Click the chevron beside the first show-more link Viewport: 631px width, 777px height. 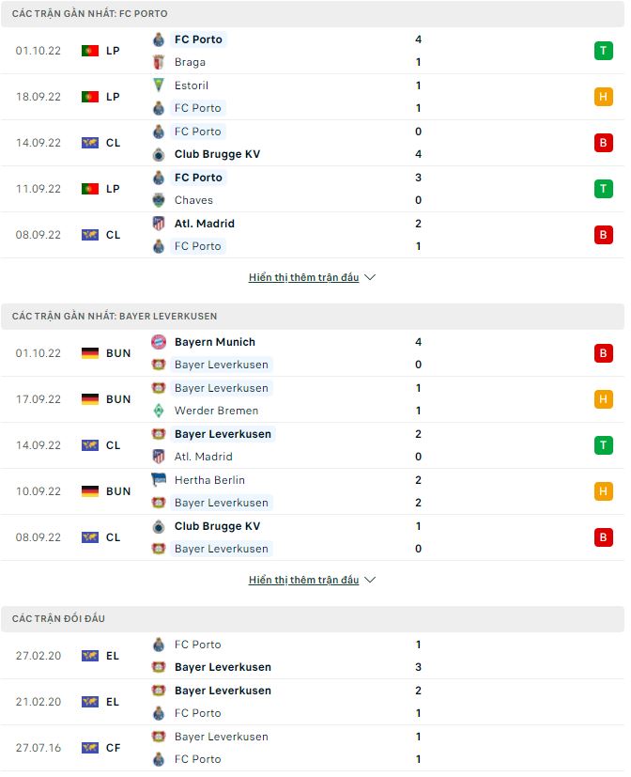(369, 276)
